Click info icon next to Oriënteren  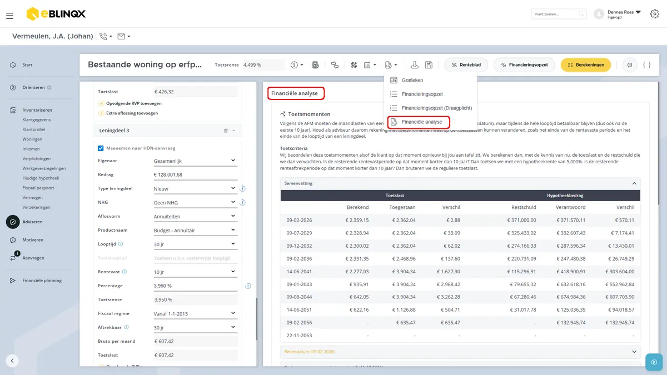tap(49, 87)
